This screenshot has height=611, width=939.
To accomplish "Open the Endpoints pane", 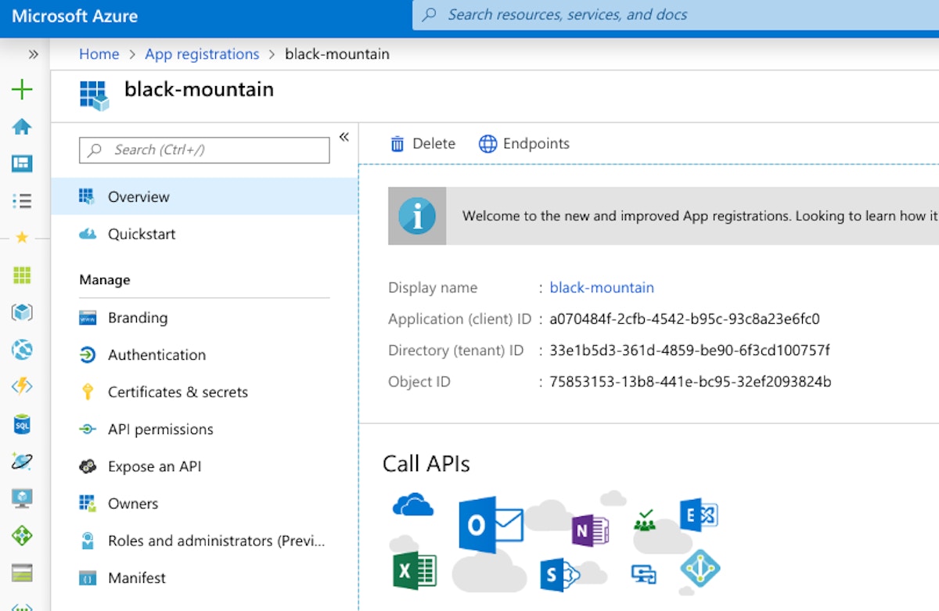I will (524, 143).
